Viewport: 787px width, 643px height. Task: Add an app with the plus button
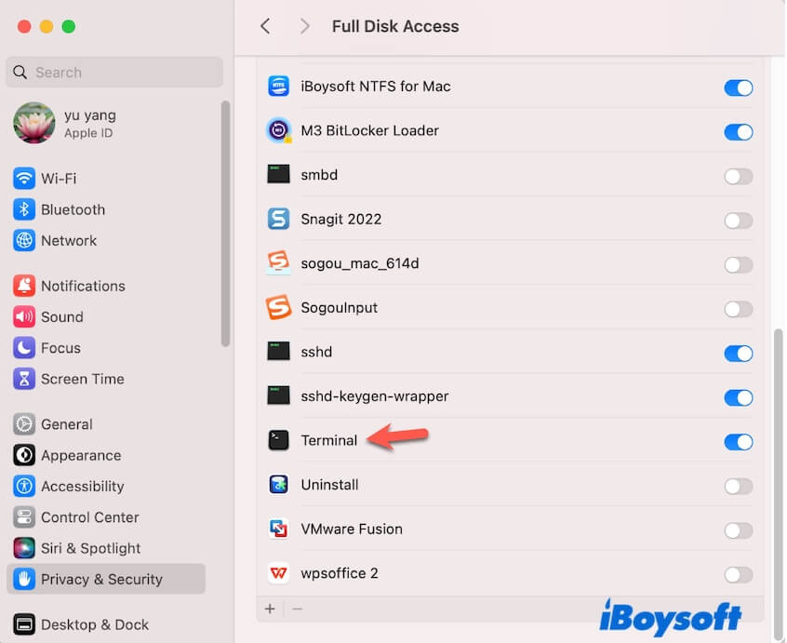coord(270,609)
